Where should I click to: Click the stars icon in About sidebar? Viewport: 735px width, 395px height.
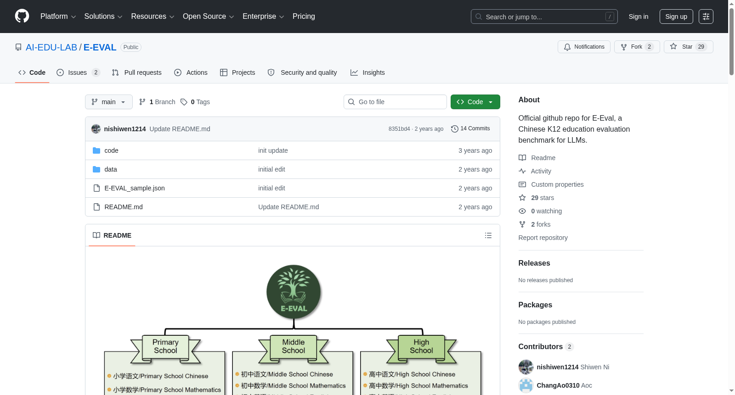tap(522, 198)
